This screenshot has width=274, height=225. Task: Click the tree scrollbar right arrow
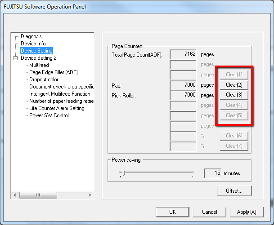pos(90,195)
